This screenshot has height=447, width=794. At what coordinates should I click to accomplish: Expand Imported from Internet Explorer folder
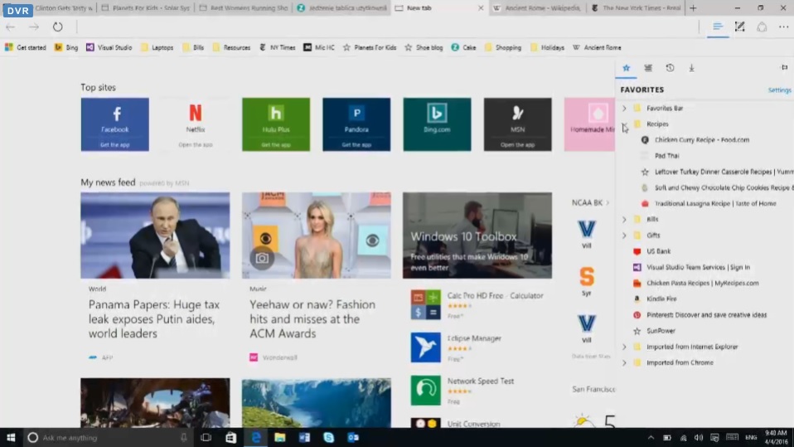pos(624,347)
